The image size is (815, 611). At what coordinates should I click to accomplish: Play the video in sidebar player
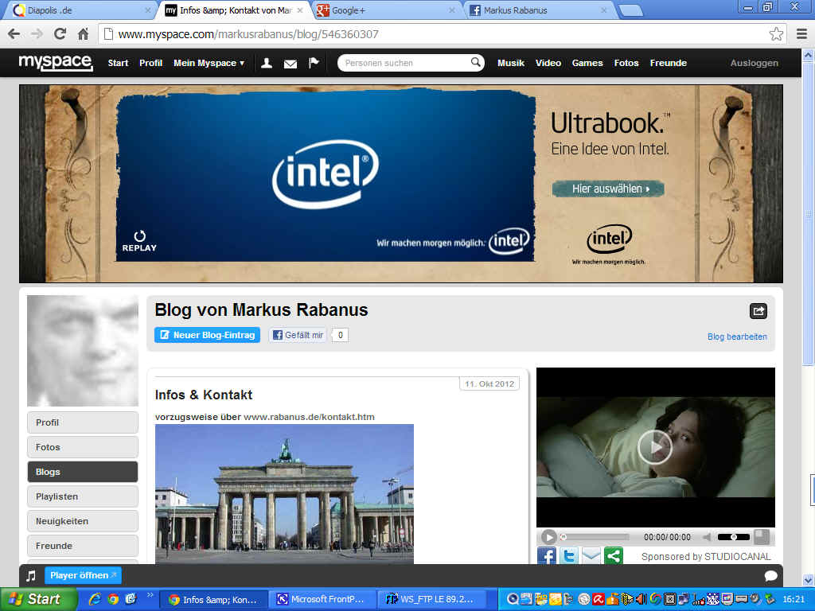point(654,447)
